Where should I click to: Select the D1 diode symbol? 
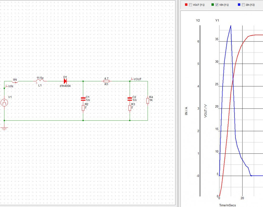(65, 81)
